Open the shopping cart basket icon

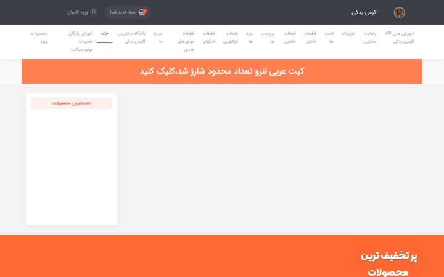pyautogui.click(x=142, y=12)
